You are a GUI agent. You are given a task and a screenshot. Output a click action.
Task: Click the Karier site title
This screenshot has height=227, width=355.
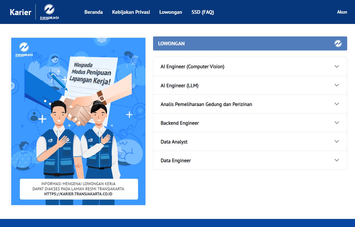tap(21, 12)
